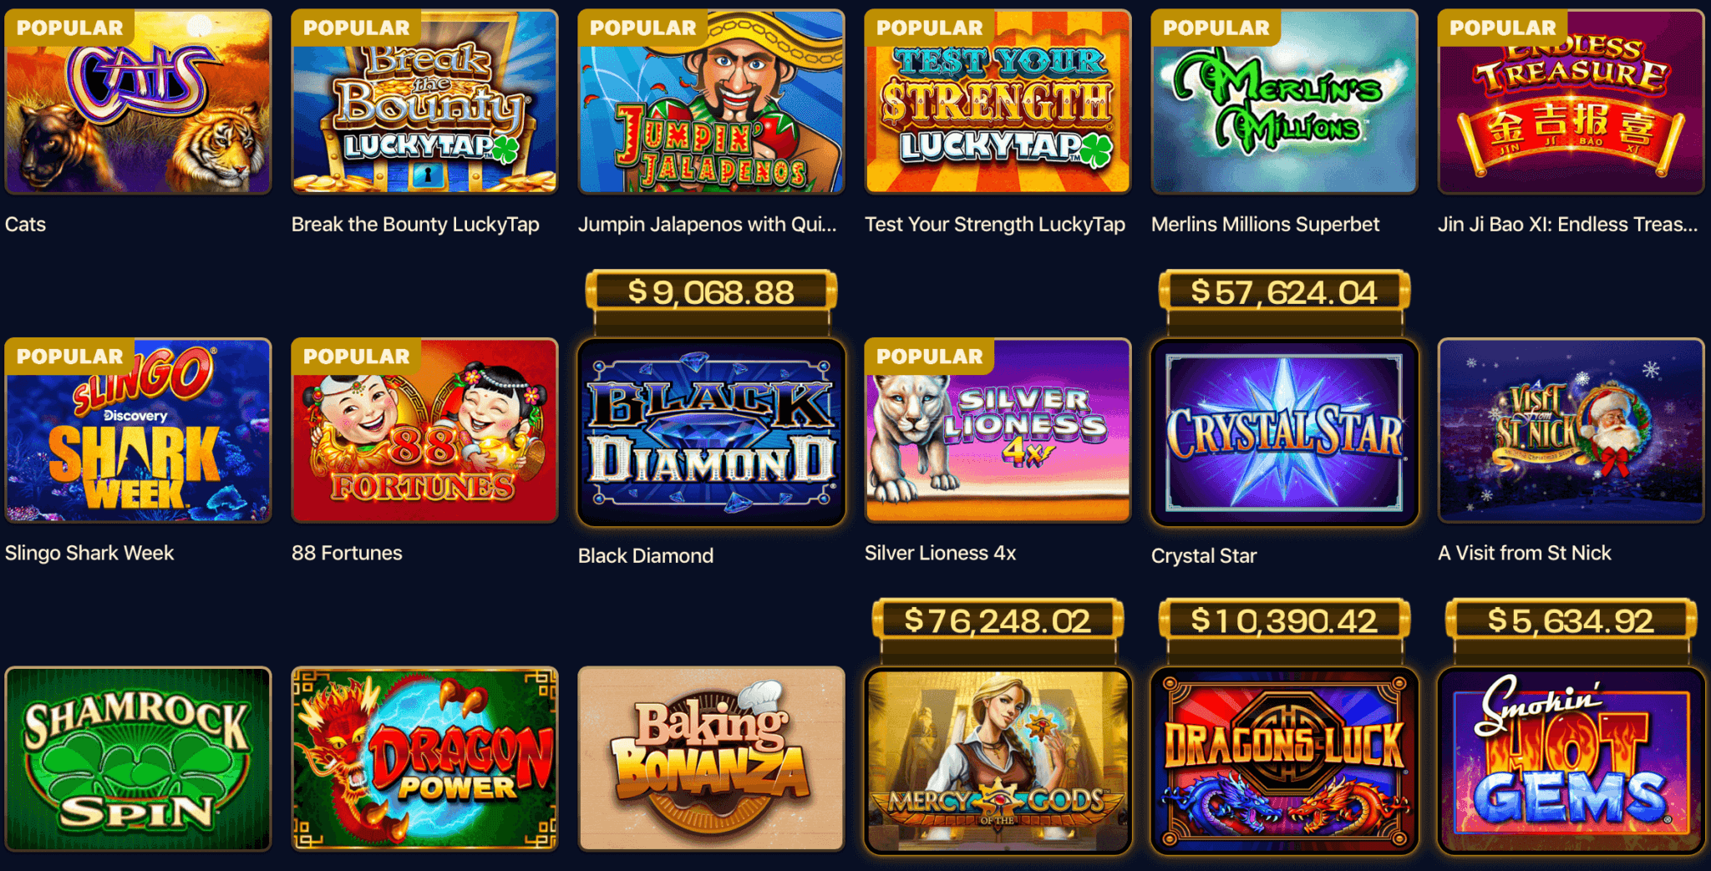Screen dimensions: 1711x871
Task: Select the Jumpin Jalapenos game tile
Action: click(x=711, y=102)
